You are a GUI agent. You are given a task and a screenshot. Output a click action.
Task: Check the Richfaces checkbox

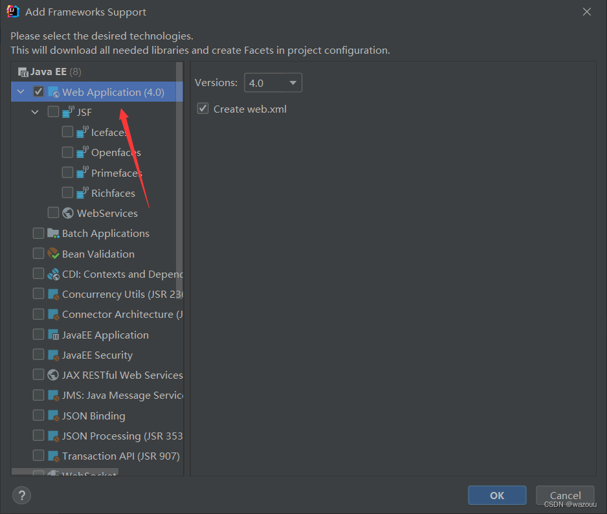tap(67, 192)
